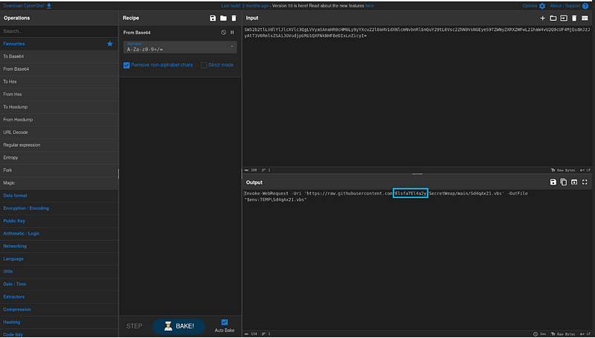Image resolution: width=595 pixels, height=338 pixels.
Task: Click the Favourites star icon
Action: [110, 44]
